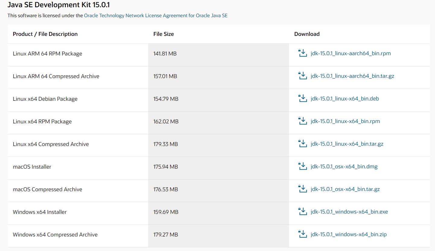The width and height of the screenshot is (435, 251).
Task: Click the Java SE Development Kit 15.0.1 heading
Action: coord(59,5)
